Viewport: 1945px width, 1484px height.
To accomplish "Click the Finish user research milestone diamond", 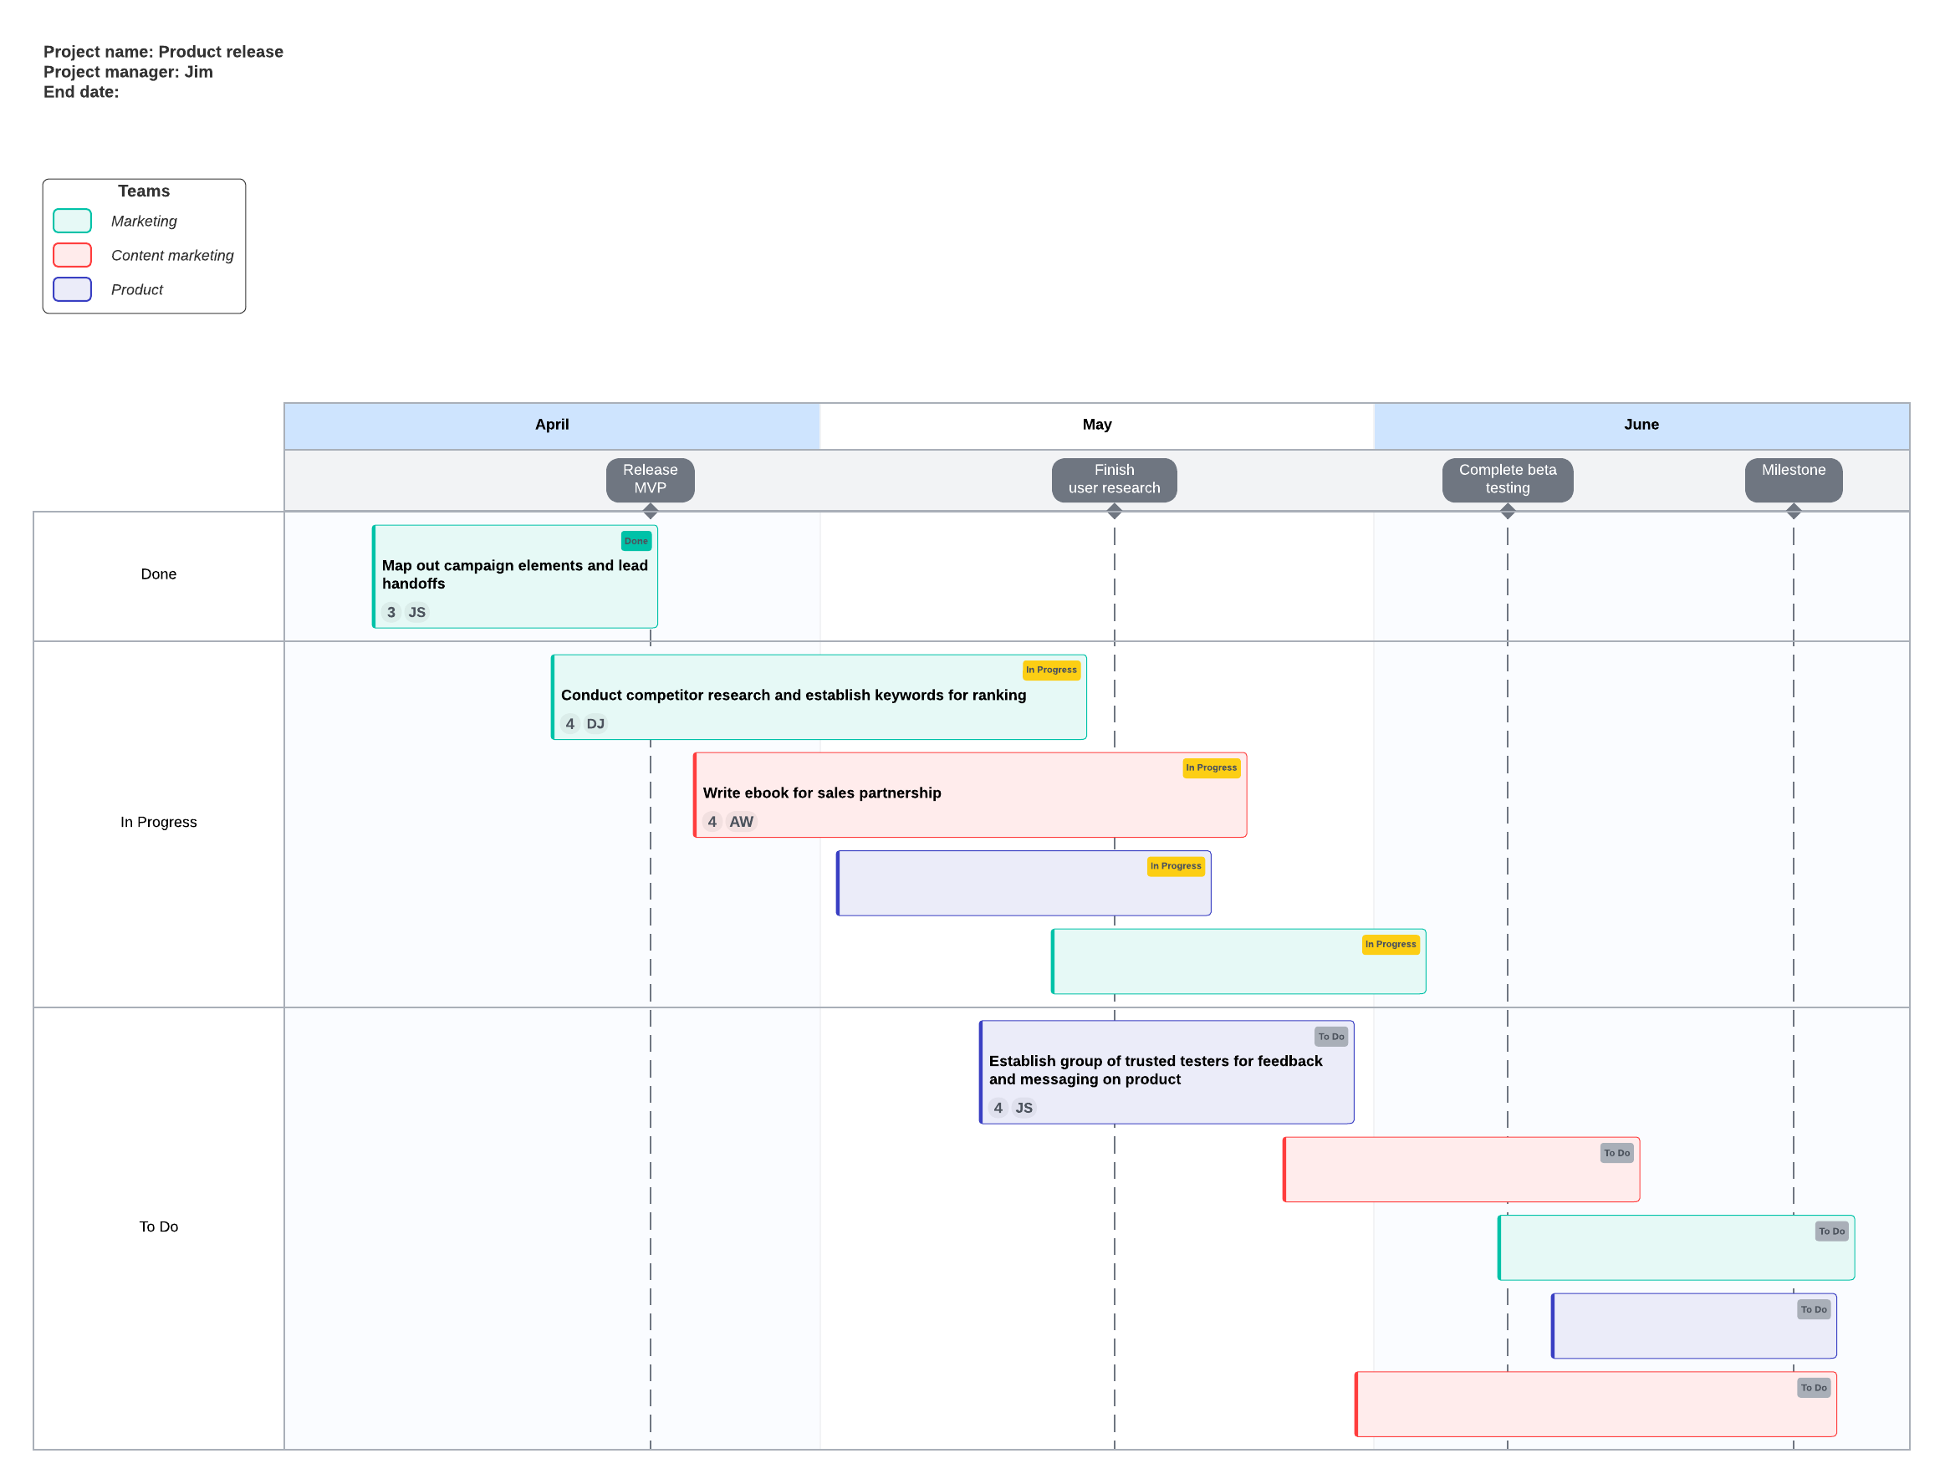I will pyautogui.click(x=1115, y=511).
